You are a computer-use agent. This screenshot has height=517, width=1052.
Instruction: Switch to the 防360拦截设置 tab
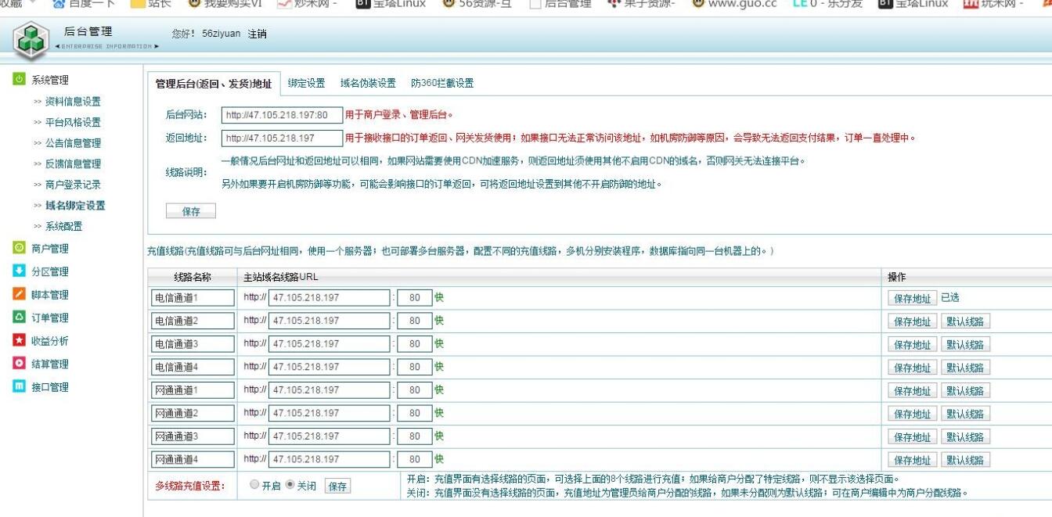pyautogui.click(x=442, y=84)
